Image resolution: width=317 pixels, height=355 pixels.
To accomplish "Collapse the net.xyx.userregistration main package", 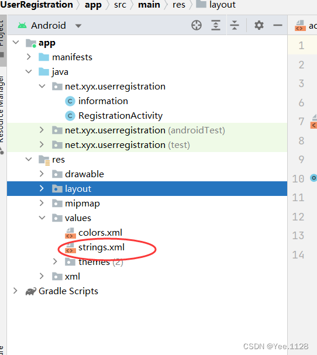I will pos(42,86).
